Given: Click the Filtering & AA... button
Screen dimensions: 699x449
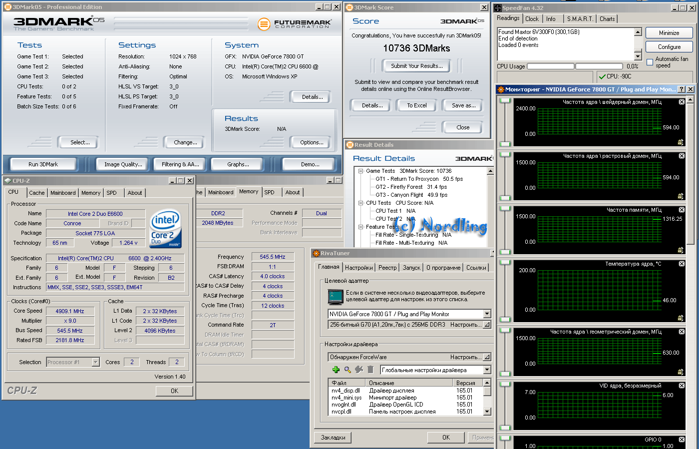Looking at the screenshot, I should [x=180, y=164].
